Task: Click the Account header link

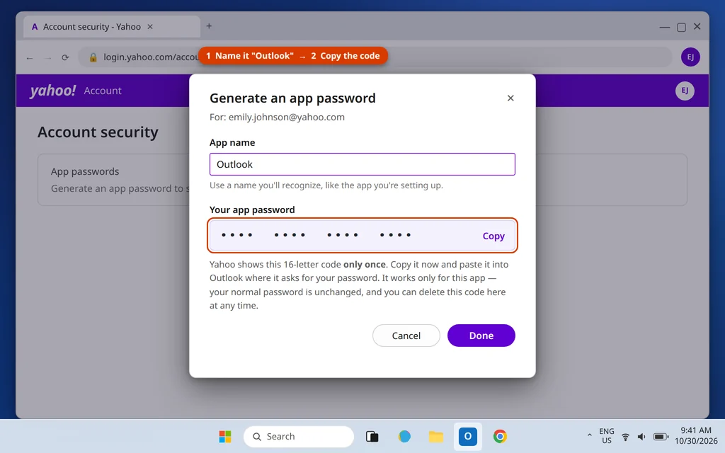Action: 103,91
